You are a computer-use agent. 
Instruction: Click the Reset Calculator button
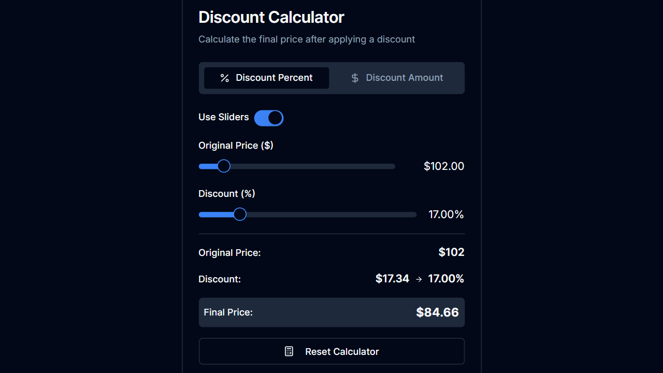click(x=331, y=351)
